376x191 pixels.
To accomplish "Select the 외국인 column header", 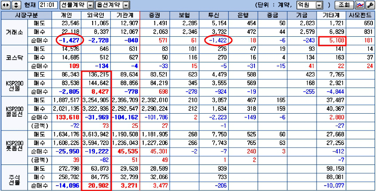I will pos(96,15).
